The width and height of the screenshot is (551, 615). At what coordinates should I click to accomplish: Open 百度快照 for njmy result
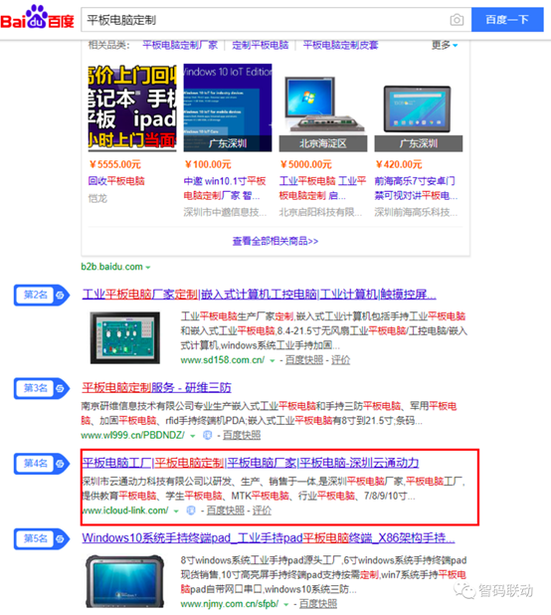pos(318,604)
